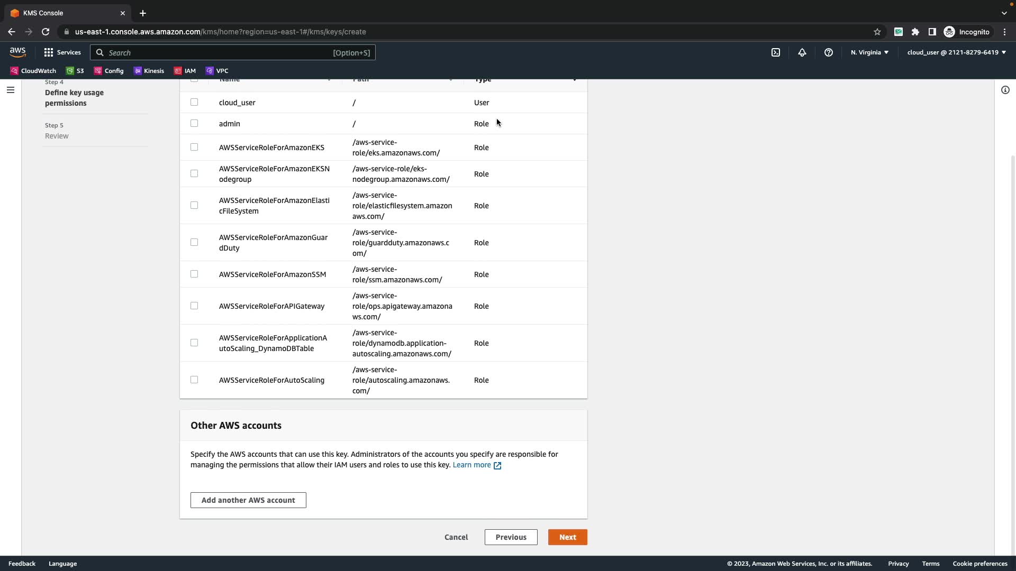Open the AWS CloudShell icon
This screenshot has height=571, width=1016.
pos(776,52)
